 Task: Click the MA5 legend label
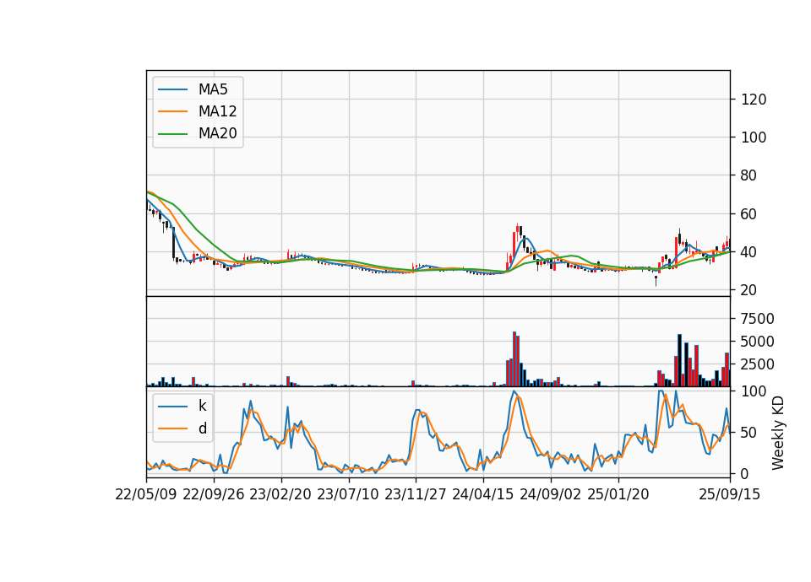pos(213,89)
